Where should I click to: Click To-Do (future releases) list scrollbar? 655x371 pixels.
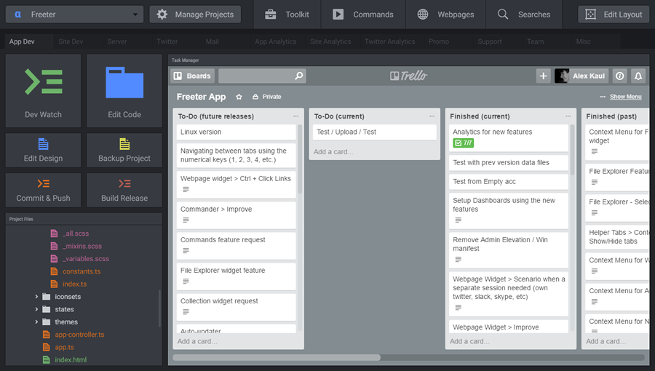(x=300, y=159)
